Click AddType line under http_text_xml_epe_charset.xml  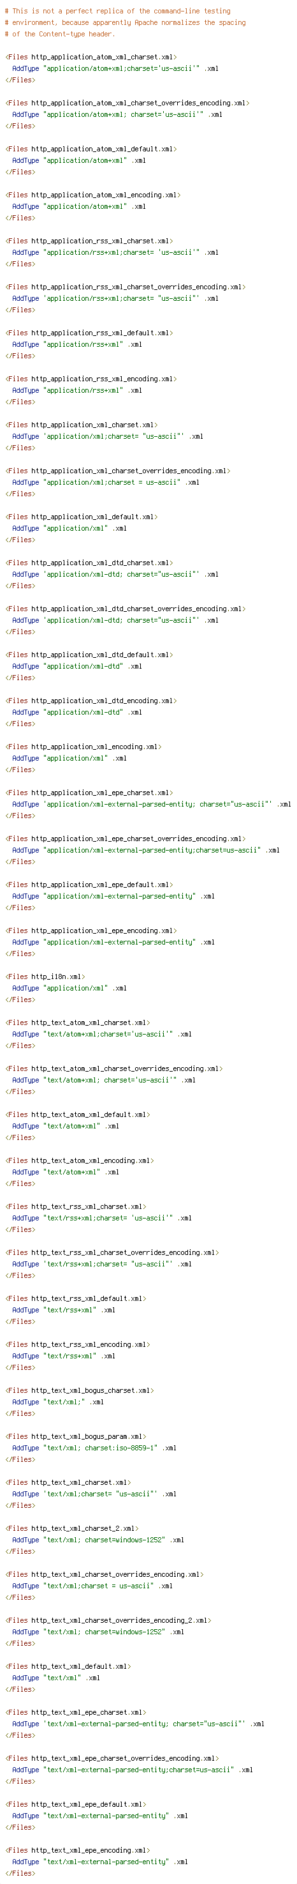(139, 1724)
